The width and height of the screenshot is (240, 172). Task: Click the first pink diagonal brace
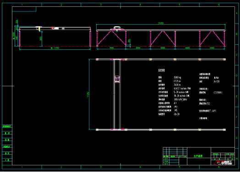pos(104,38)
